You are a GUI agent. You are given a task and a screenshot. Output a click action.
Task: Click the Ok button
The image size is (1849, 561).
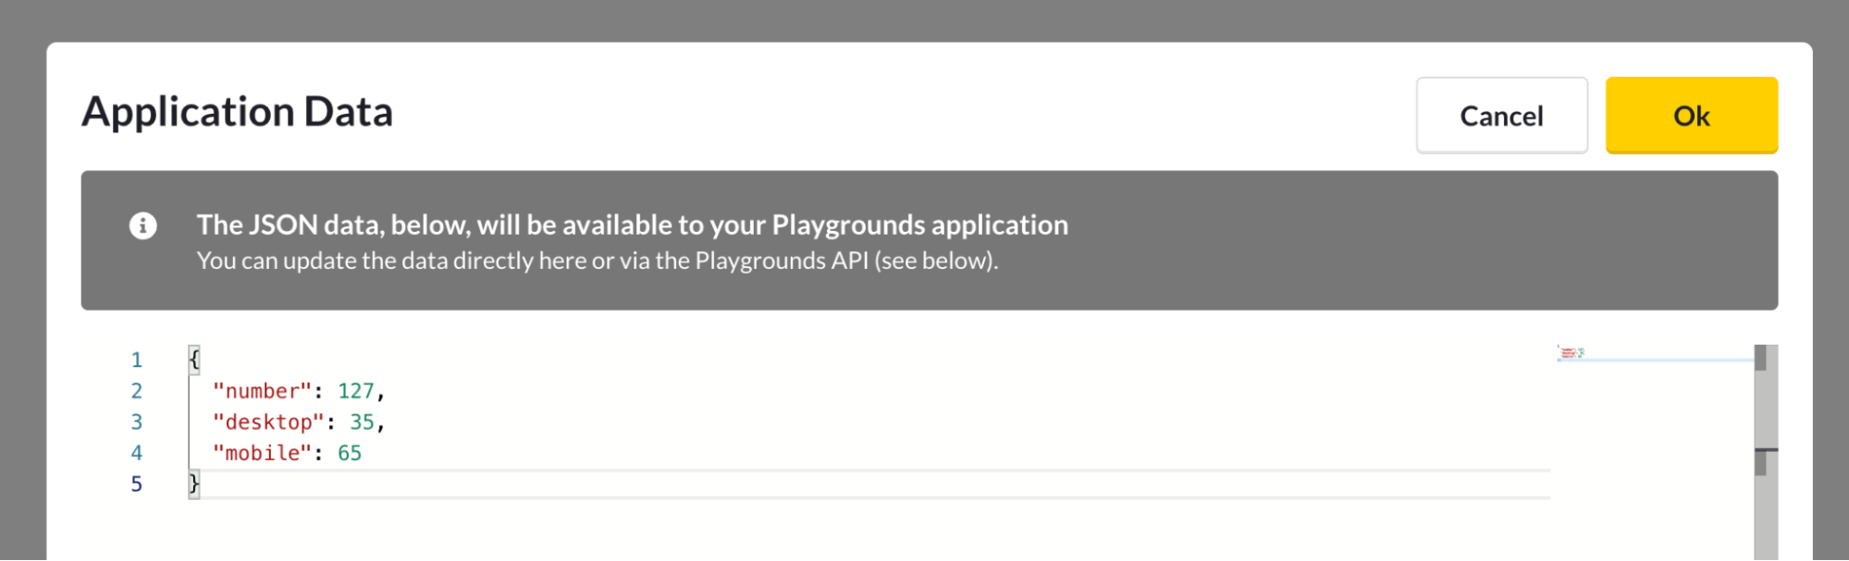(x=1691, y=116)
